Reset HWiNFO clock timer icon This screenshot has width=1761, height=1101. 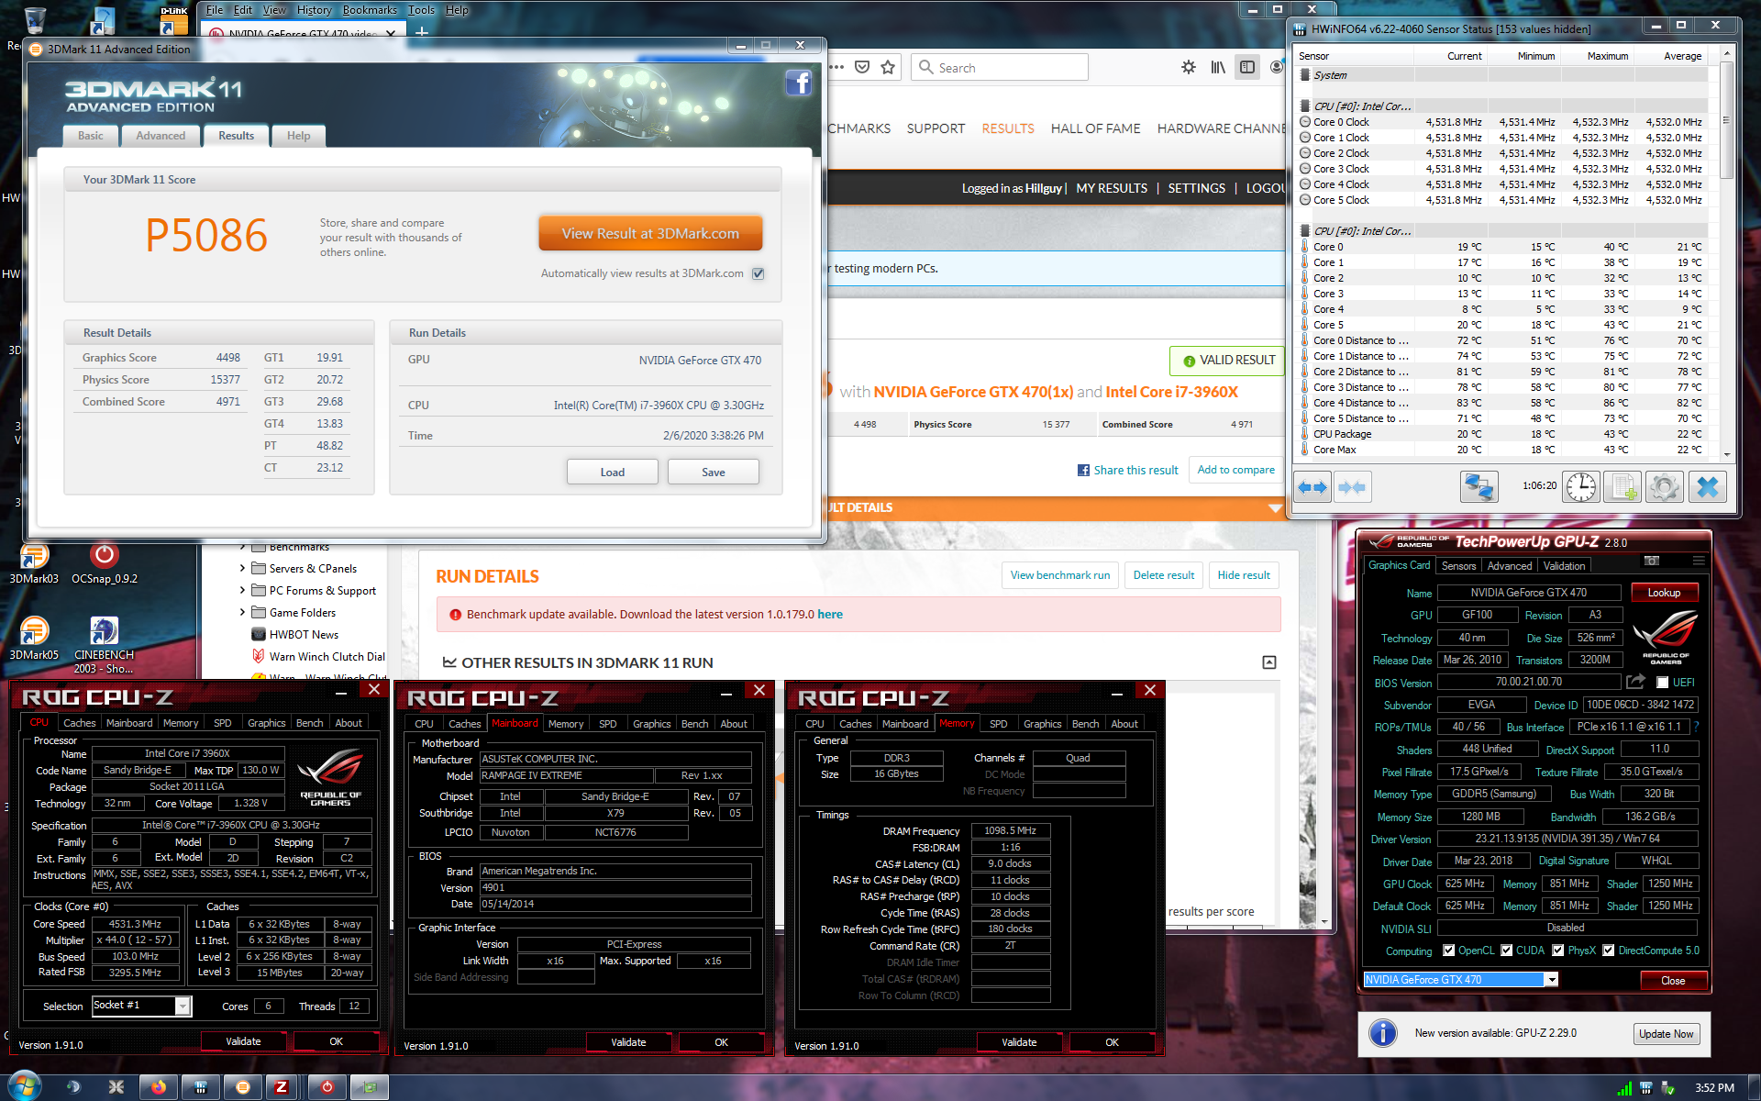[1581, 487]
